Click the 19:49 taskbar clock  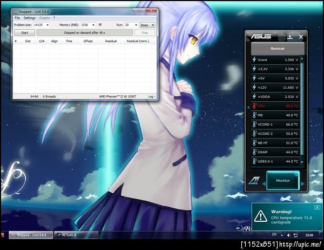(x=309, y=235)
